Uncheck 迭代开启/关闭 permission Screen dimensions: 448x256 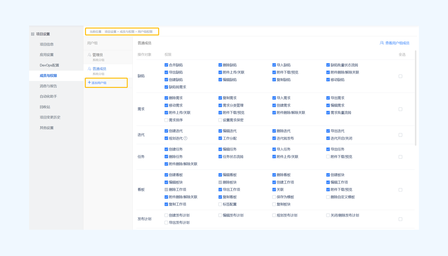coord(328,138)
